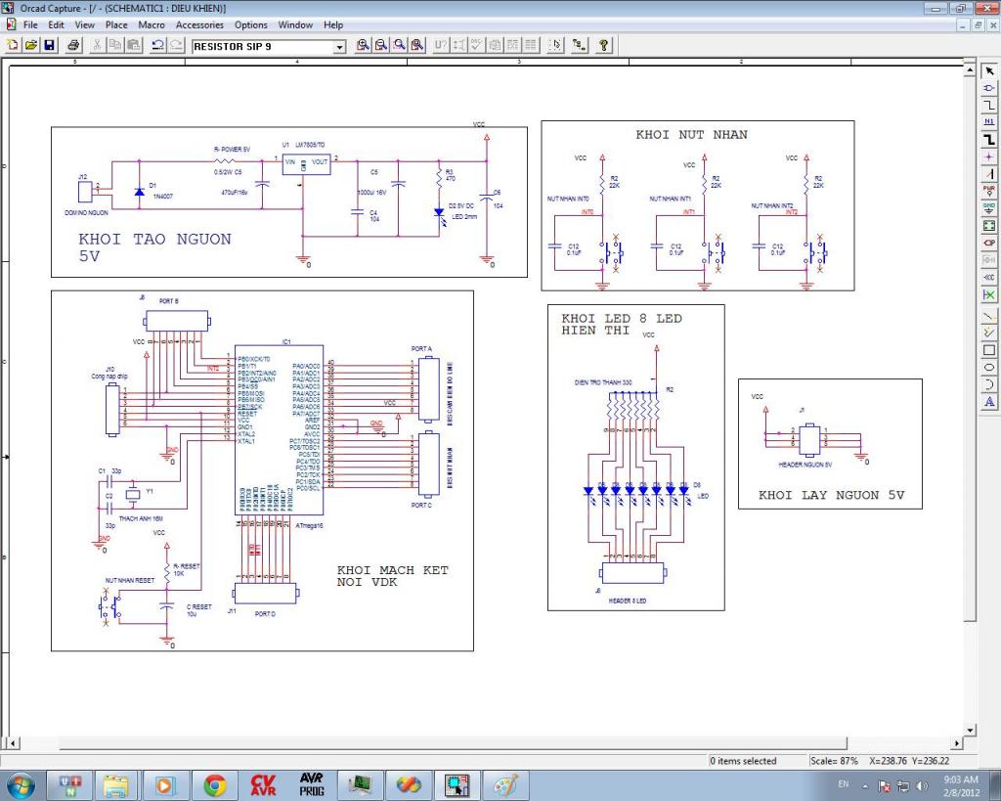Undo the last action from toolbar
The width and height of the screenshot is (1001, 801).
(157, 46)
